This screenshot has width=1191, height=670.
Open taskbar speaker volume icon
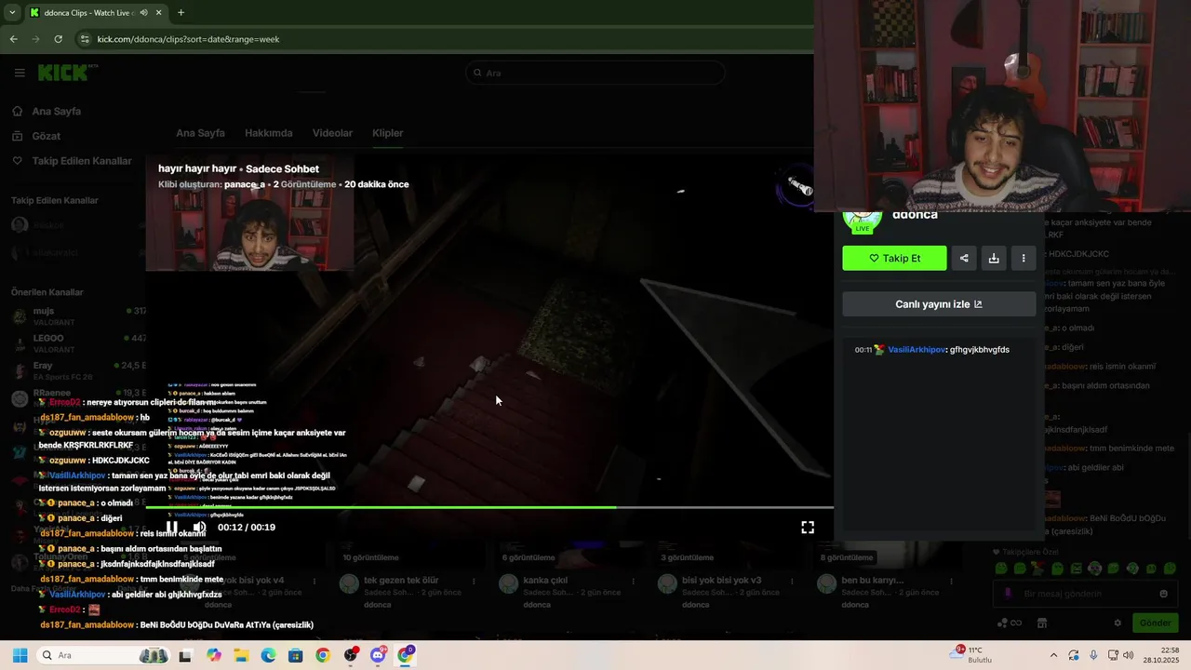(1129, 655)
